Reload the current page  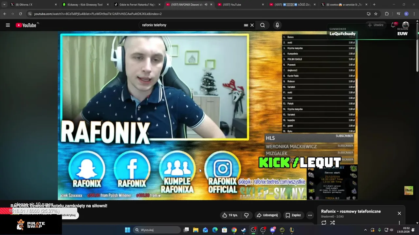(x=20, y=14)
